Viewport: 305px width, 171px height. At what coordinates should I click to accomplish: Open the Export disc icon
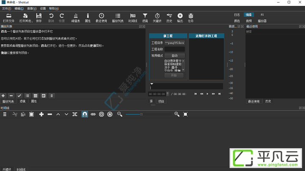[x=180, y=18]
